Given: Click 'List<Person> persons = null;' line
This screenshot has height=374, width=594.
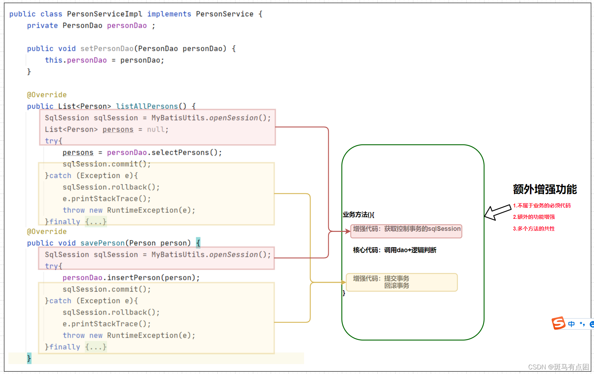Looking at the screenshot, I should (x=107, y=129).
